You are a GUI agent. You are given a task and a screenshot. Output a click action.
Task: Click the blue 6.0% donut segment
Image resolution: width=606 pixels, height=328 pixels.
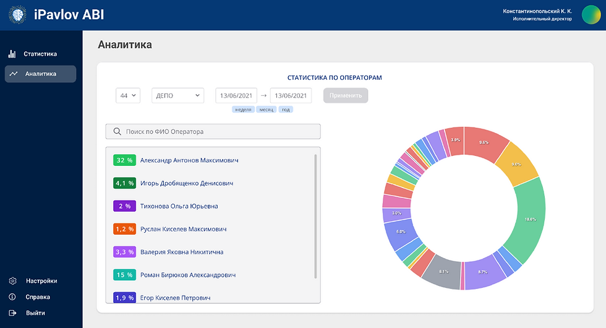(x=401, y=231)
